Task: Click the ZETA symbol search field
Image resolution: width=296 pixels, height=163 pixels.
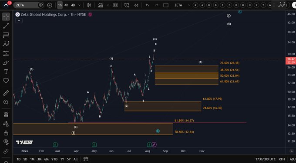Action: [x=28, y=5]
